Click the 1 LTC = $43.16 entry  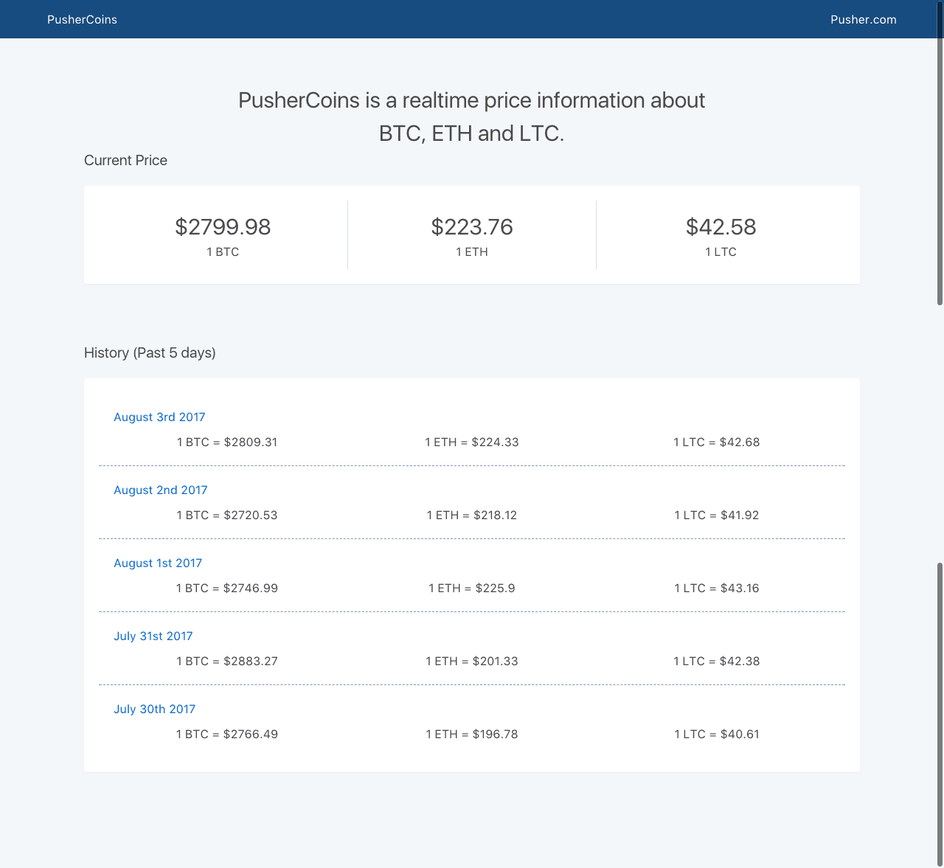coord(716,588)
